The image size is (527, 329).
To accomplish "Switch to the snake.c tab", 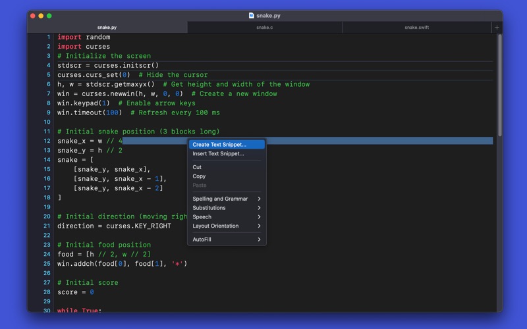I will (265, 28).
